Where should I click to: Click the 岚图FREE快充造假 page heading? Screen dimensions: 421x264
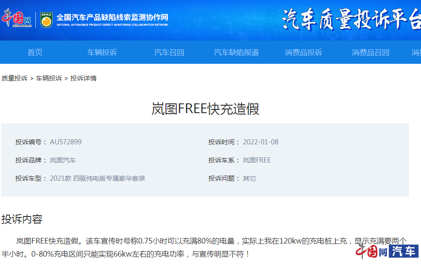click(205, 109)
